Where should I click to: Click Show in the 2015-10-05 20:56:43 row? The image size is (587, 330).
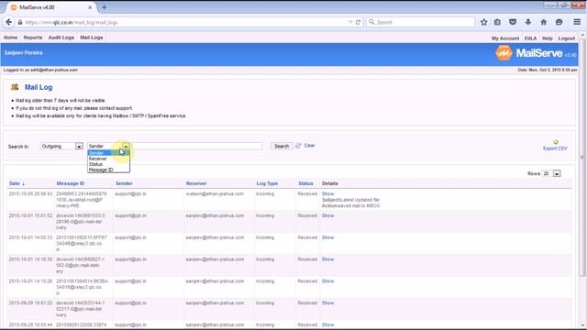[x=327, y=193]
